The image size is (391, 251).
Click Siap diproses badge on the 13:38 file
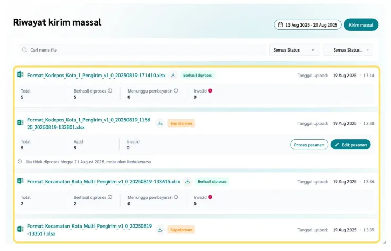coord(182,123)
